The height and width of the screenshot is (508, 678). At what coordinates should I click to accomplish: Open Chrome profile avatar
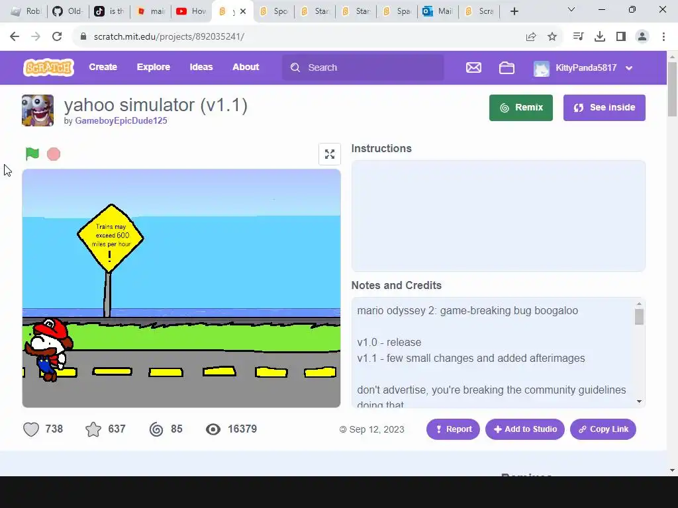642,37
